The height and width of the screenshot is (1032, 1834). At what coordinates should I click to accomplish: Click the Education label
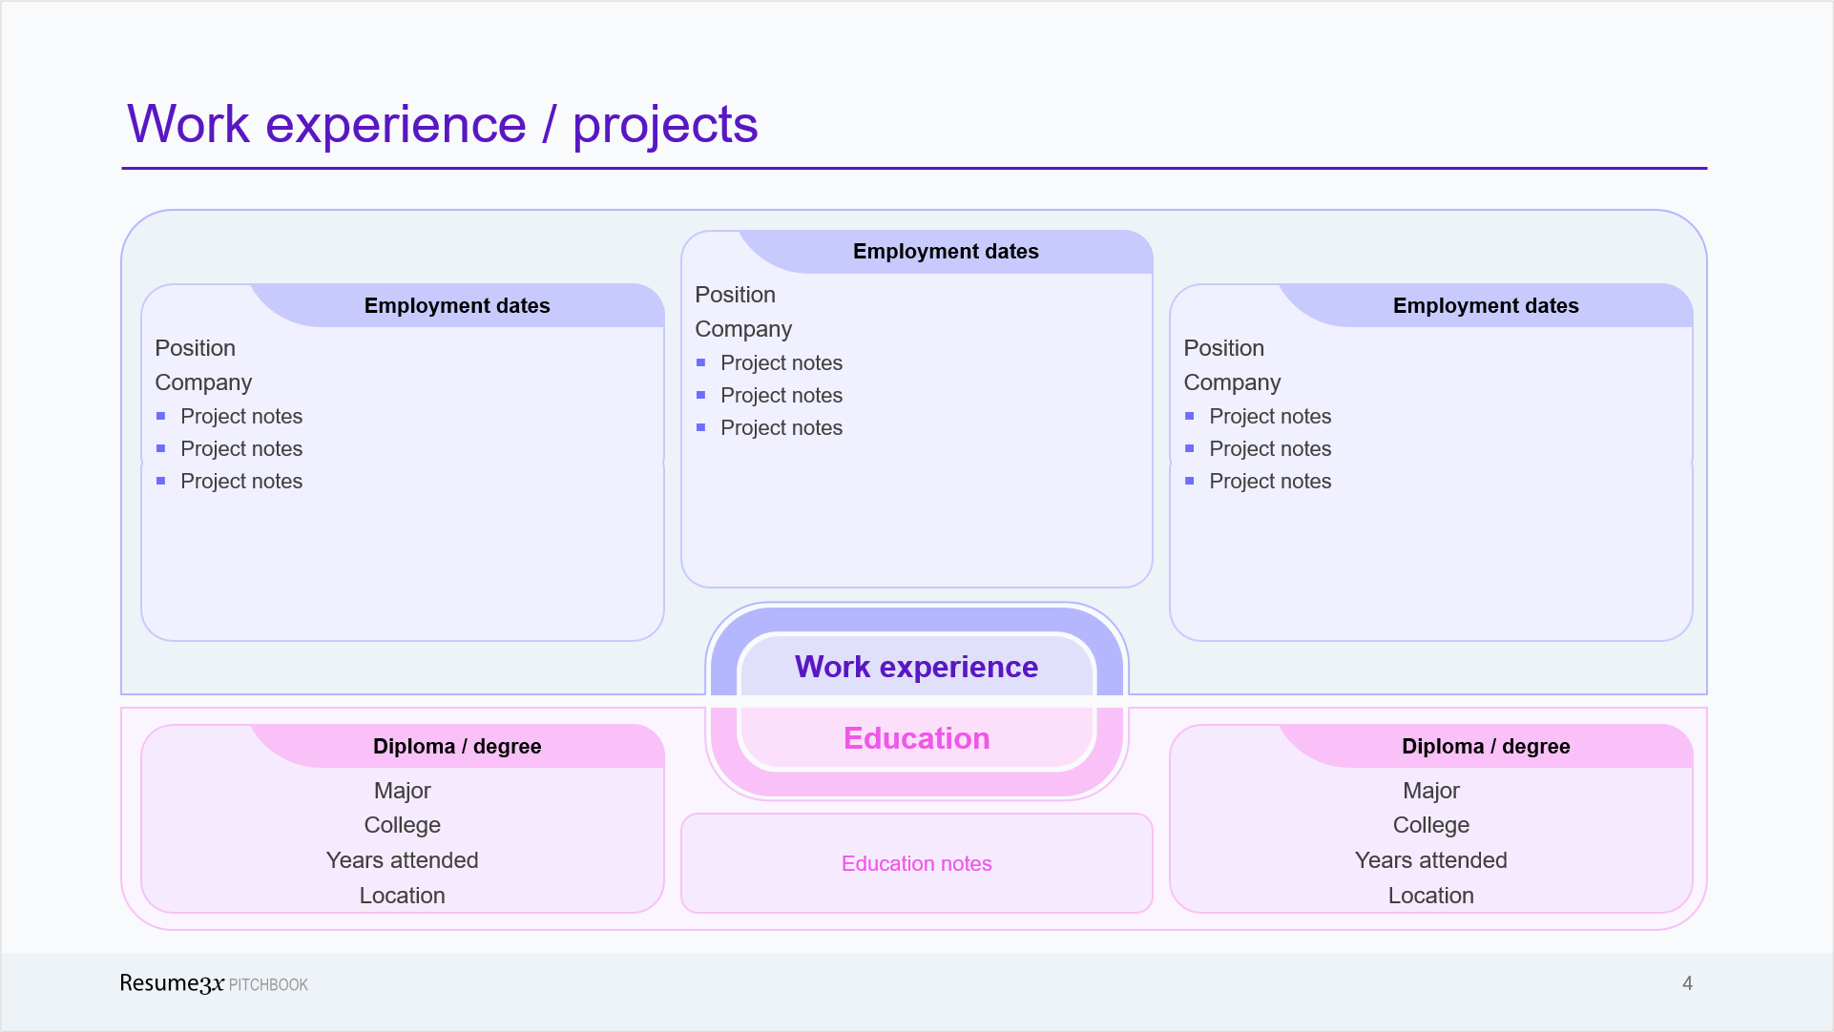click(x=916, y=738)
